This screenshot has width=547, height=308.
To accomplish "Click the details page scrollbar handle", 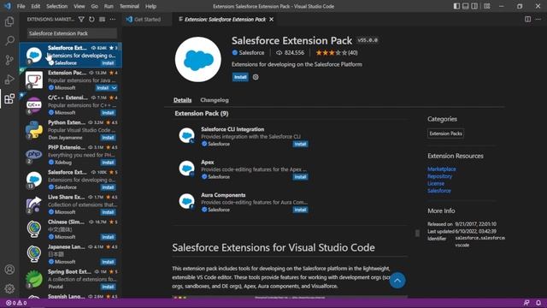I will pyautogui.click(x=417, y=234).
